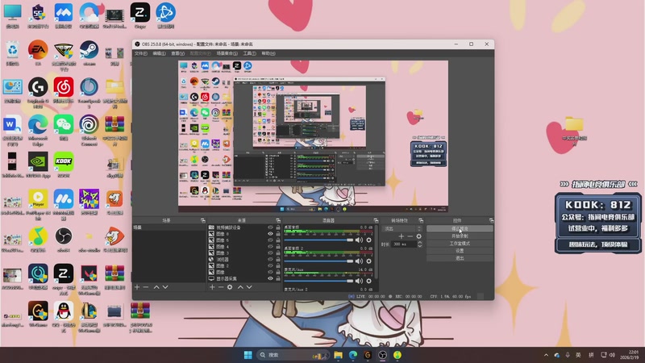Open OBS 设置 from the Controls panel
Image resolution: width=645 pixels, height=363 pixels.
point(460,251)
